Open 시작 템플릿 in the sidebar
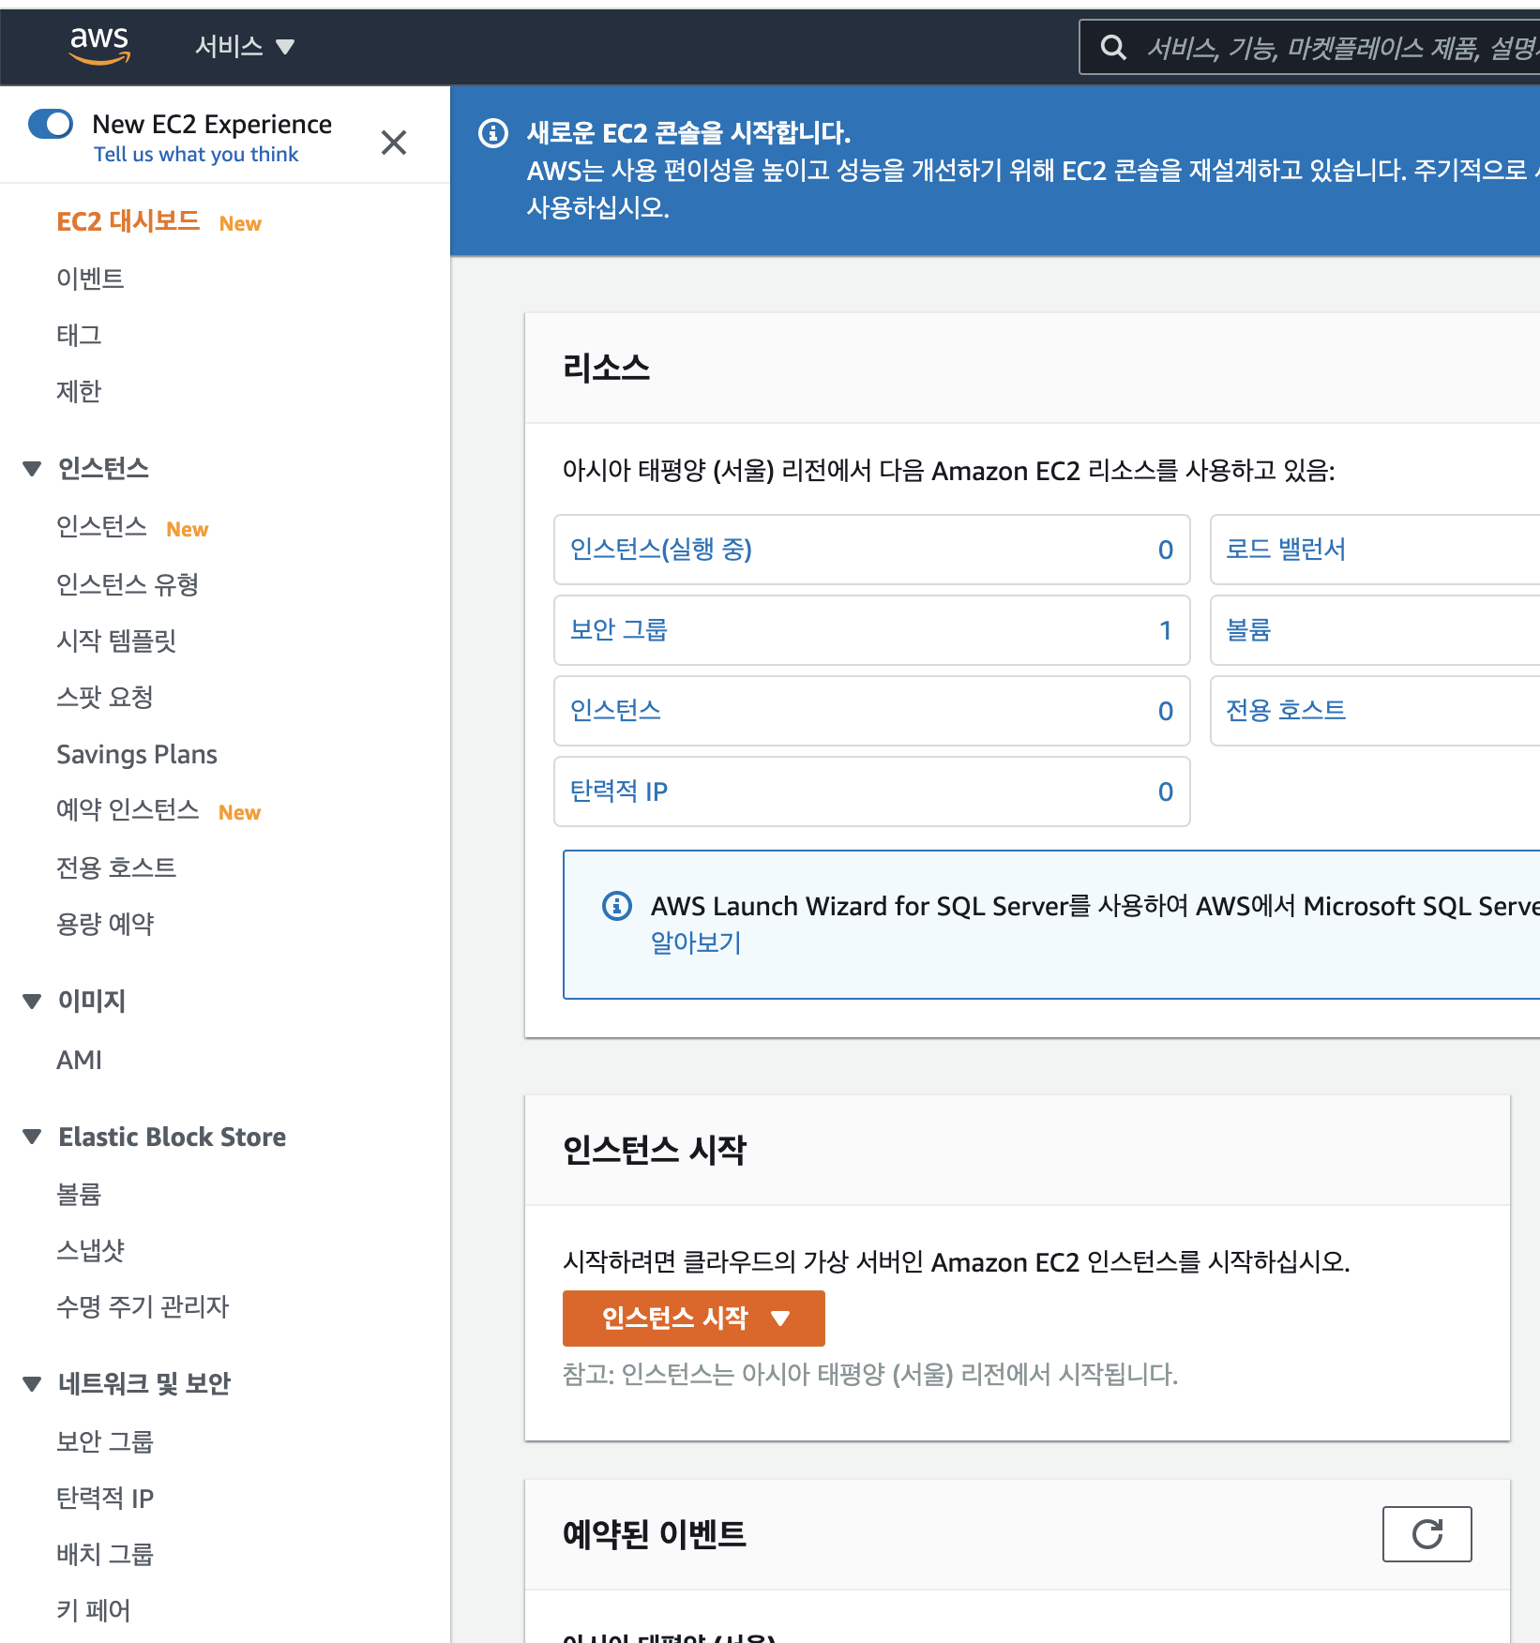The width and height of the screenshot is (1540, 1643). (116, 641)
